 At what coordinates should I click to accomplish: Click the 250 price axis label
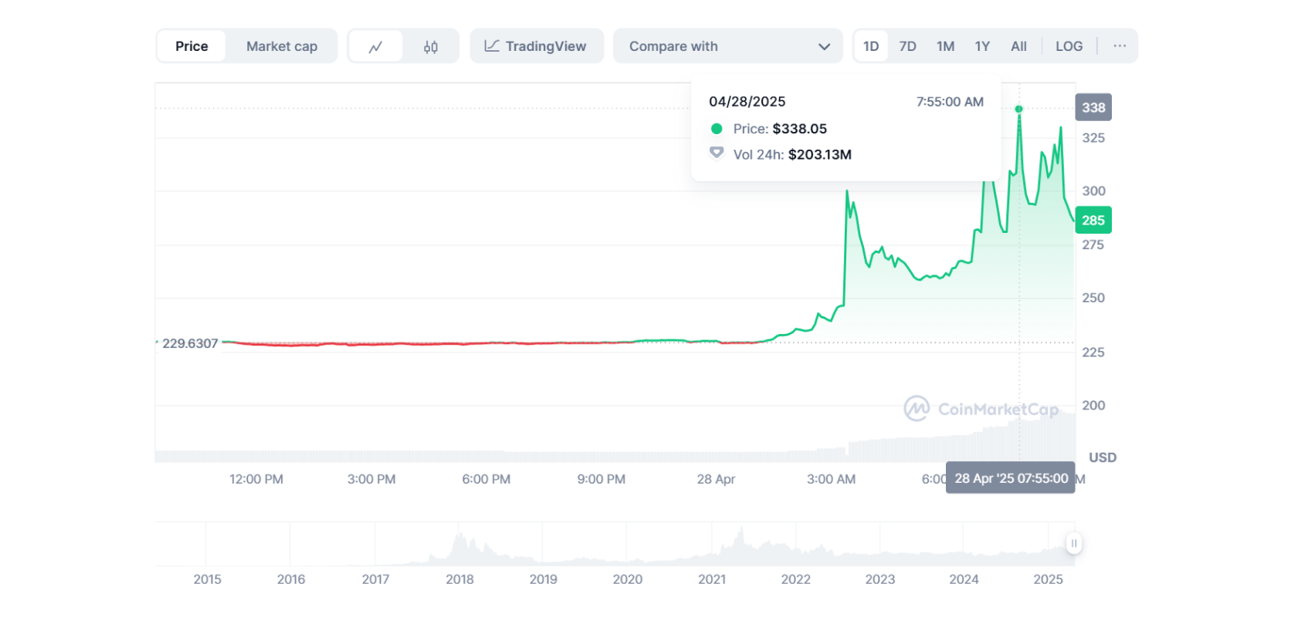pos(1093,298)
